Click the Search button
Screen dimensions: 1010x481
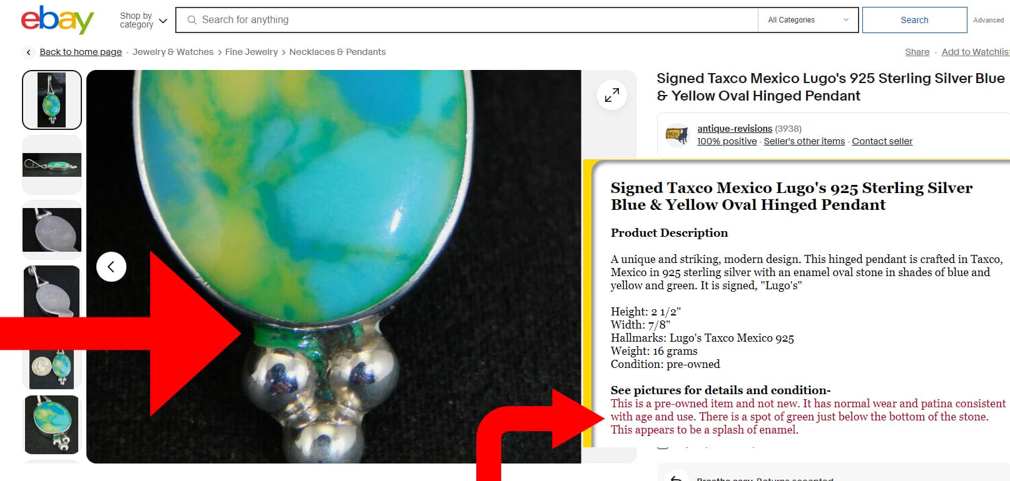tap(914, 20)
